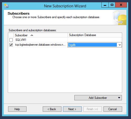Proceed with the Next button

point(72,109)
